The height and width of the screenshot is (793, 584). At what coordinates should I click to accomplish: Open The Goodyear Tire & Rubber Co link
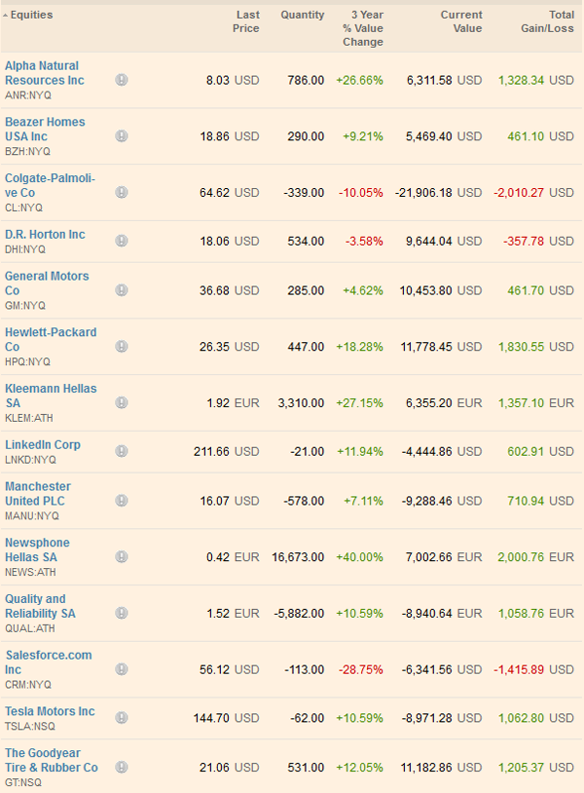52,760
